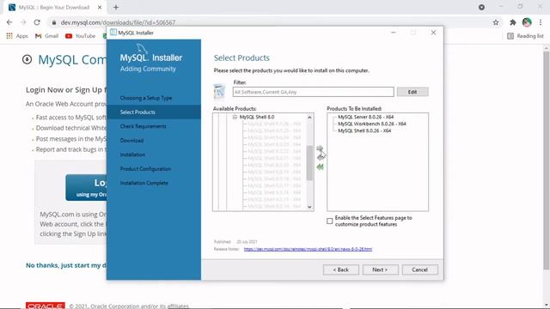
Task: Select greyed MySQL Shell 8.0.19 in available list
Action: tap(274, 172)
